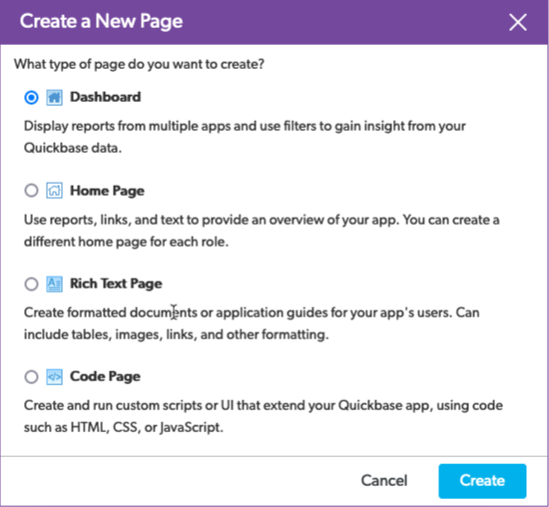The width and height of the screenshot is (549, 507).
Task: Click the bold Home Page label
Action: pyautogui.click(x=107, y=191)
